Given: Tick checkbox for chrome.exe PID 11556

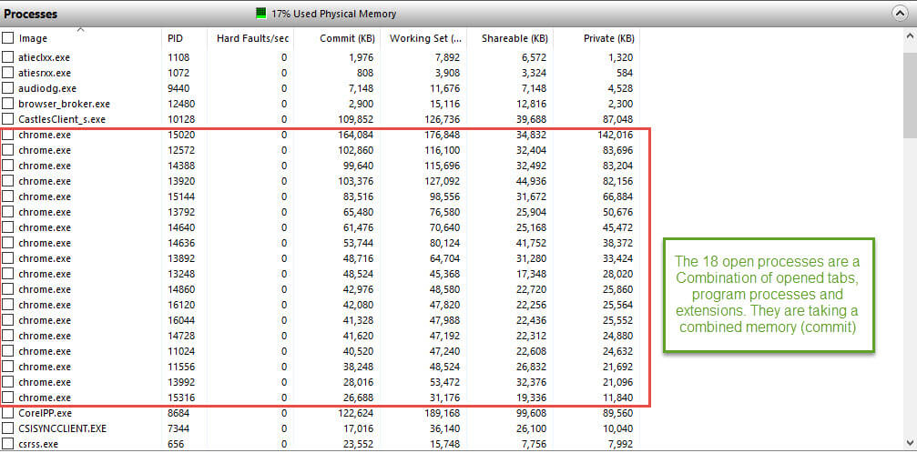Looking at the screenshot, I should point(7,367).
